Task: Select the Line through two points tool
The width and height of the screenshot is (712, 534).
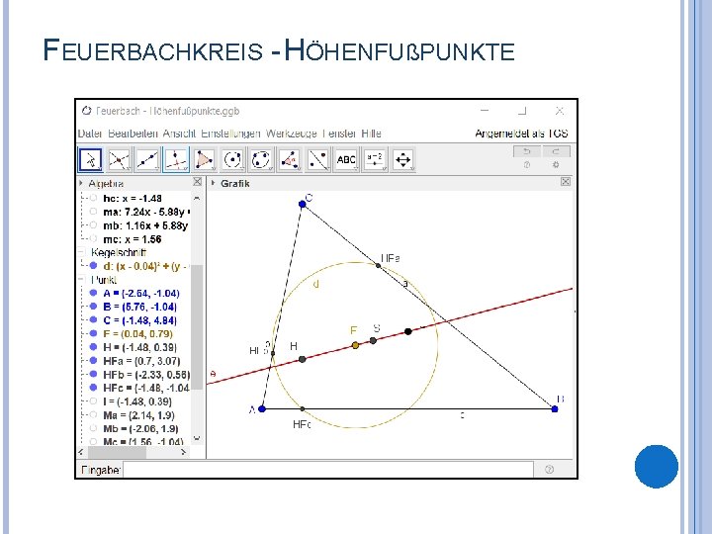Action: pos(147,159)
